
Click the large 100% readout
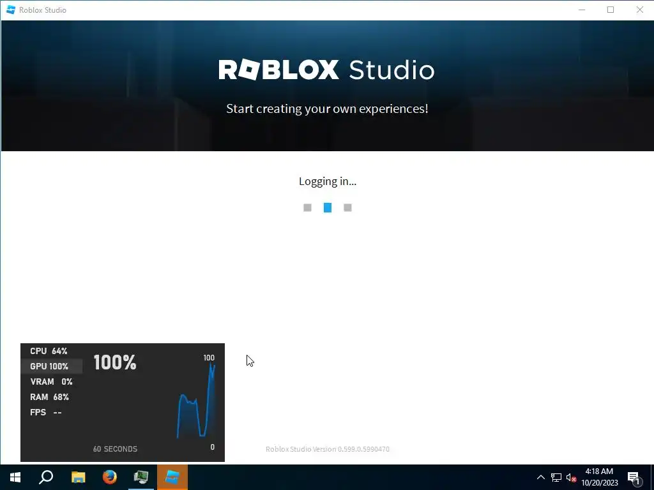coord(115,362)
